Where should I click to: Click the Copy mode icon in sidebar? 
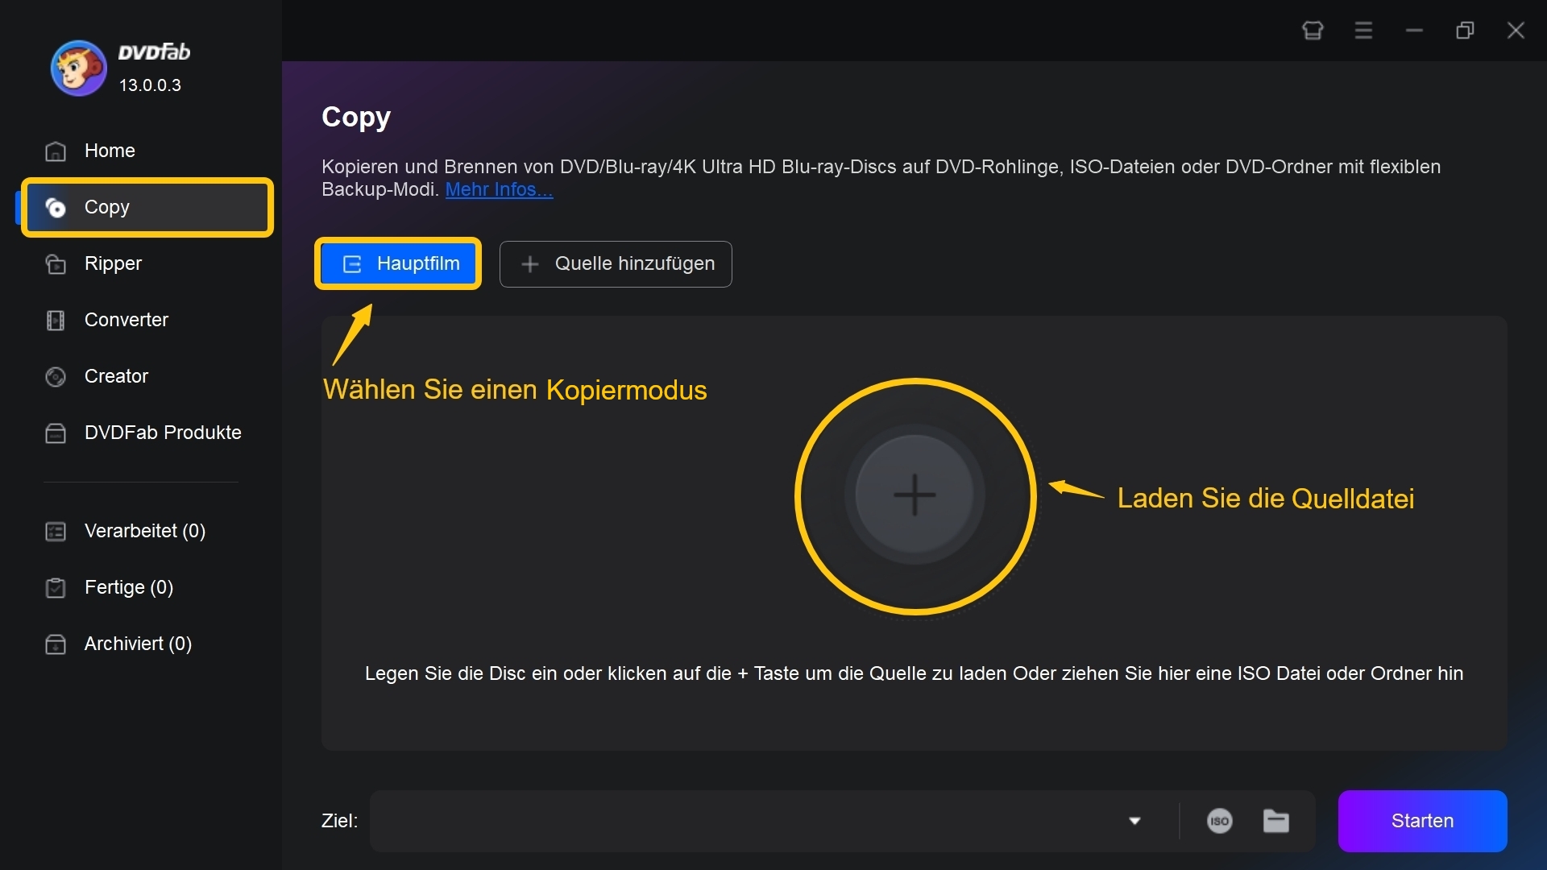pyautogui.click(x=56, y=206)
